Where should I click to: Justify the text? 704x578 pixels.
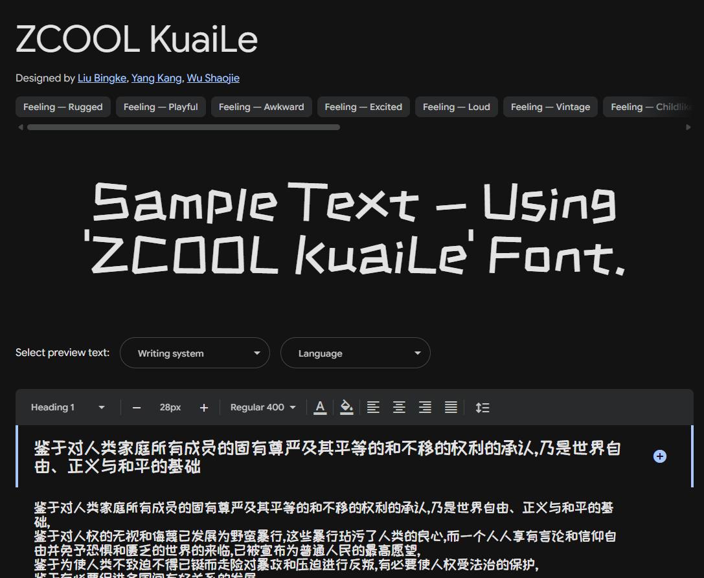pos(451,408)
